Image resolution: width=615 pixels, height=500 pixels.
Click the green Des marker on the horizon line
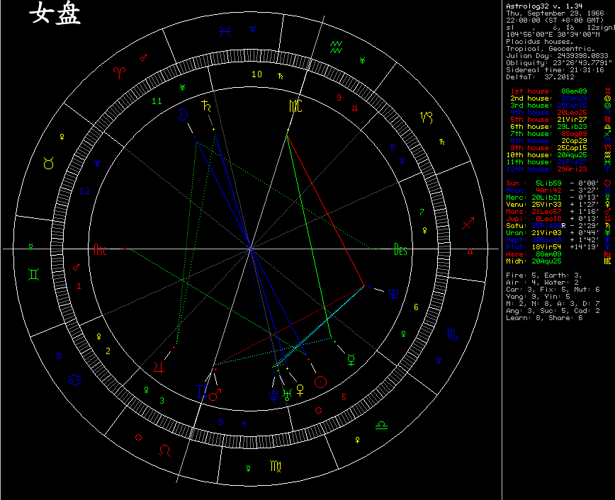400,249
